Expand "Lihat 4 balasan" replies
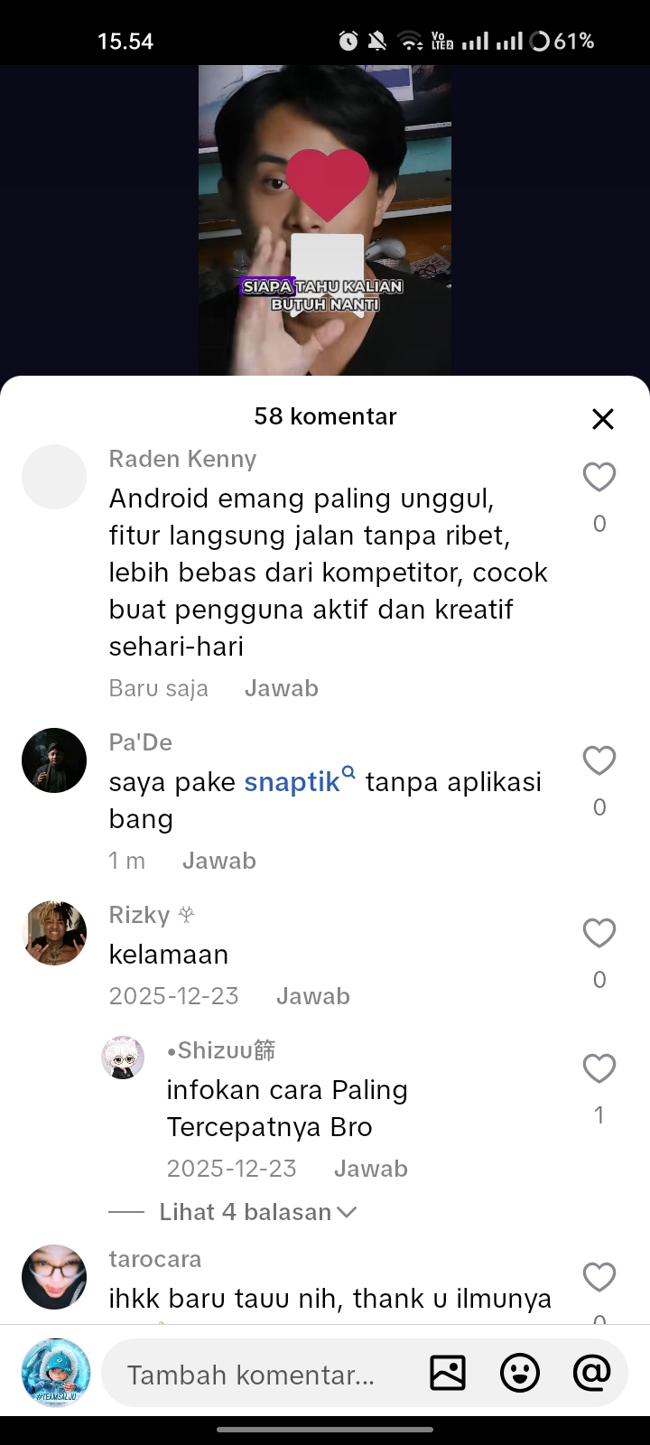The width and height of the screenshot is (650, 1445). [x=233, y=1212]
